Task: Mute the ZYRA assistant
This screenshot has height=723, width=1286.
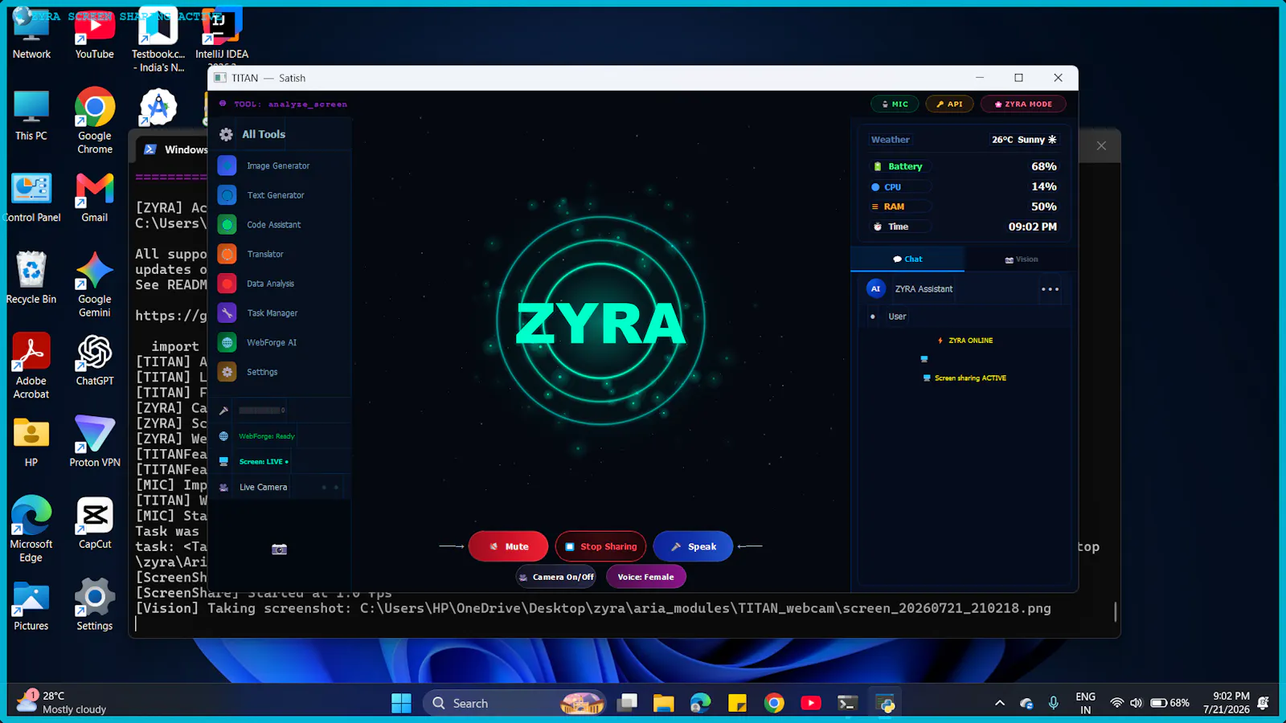Action: (508, 546)
